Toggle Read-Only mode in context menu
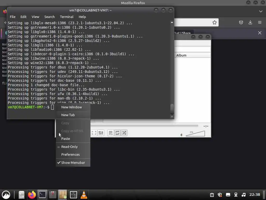This screenshot has height=200, width=266. click(73, 147)
